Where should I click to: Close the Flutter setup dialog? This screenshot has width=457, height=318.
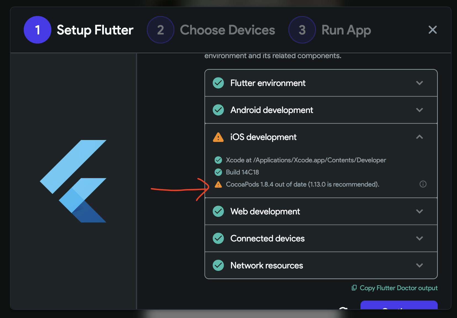point(432,30)
